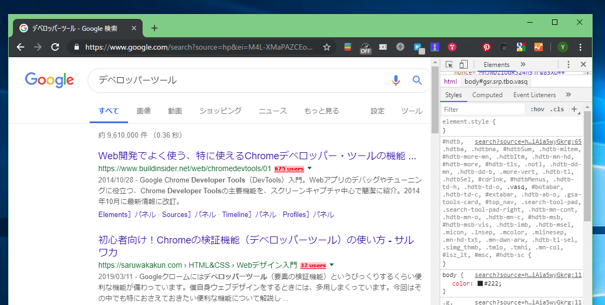This screenshot has height=305, width=605.
Task: Open the Chrome three-dot menu
Action: click(x=580, y=47)
